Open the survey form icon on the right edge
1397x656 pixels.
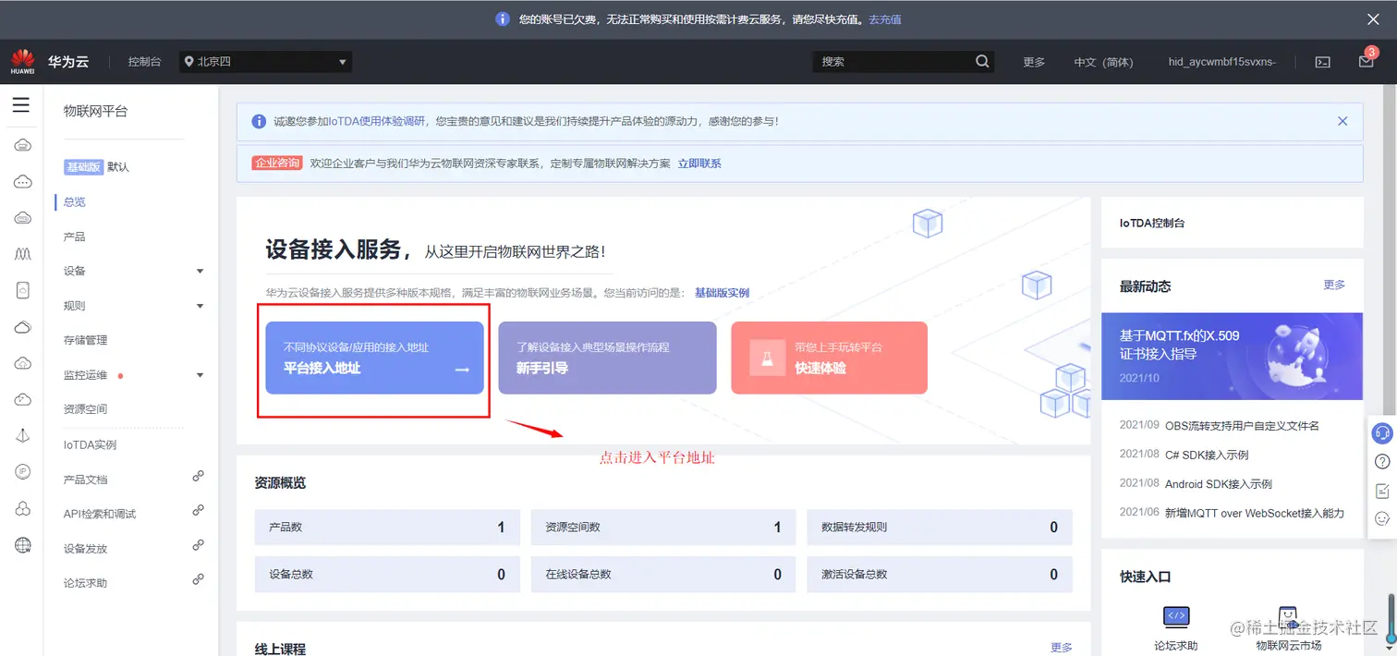coord(1382,491)
